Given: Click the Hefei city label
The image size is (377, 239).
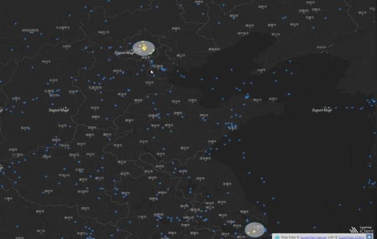Looking at the screenshot, I should 159,214.
